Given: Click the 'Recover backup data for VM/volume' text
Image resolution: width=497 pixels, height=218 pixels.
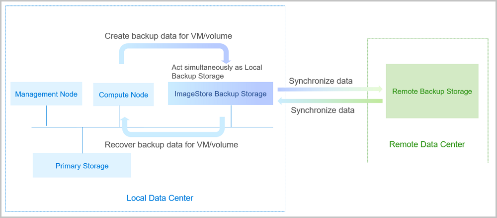Looking at the screenshot, I should coord(171,145).
